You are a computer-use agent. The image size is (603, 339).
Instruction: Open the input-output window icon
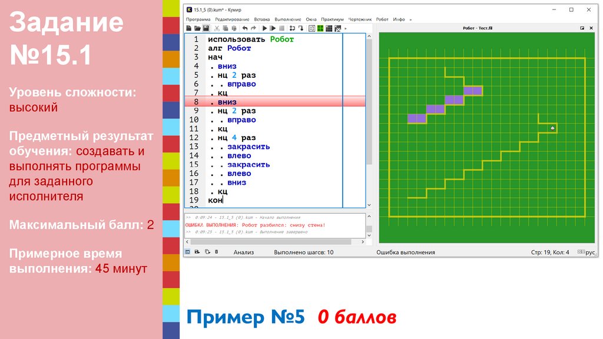312,28
